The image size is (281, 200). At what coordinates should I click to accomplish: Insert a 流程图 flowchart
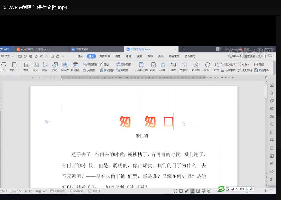pos(122,70)
